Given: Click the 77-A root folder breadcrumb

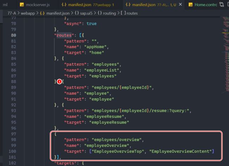Looking at the screenshot, I should [13, 13].
